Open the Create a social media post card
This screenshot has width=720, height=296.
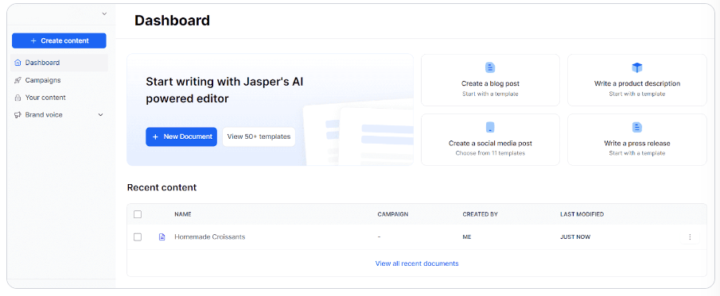[x=490, y=140]
